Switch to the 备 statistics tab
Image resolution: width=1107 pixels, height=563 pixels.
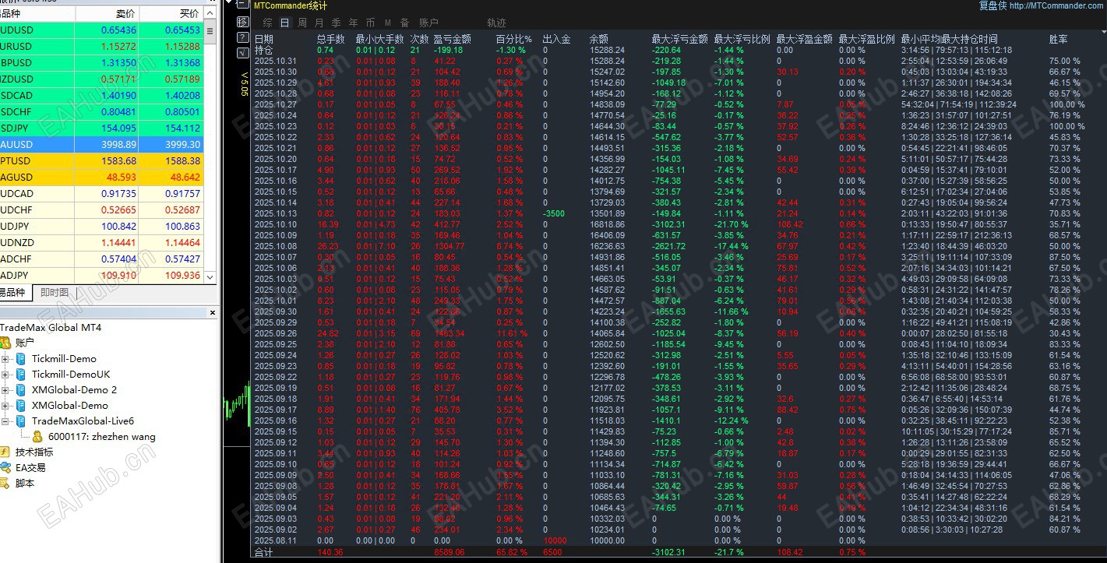coord(404,23)
